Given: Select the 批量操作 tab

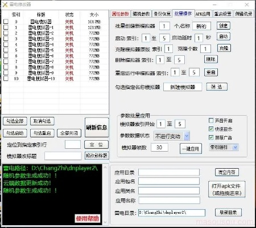Looking at the screenshot, I should click(183, 14).
